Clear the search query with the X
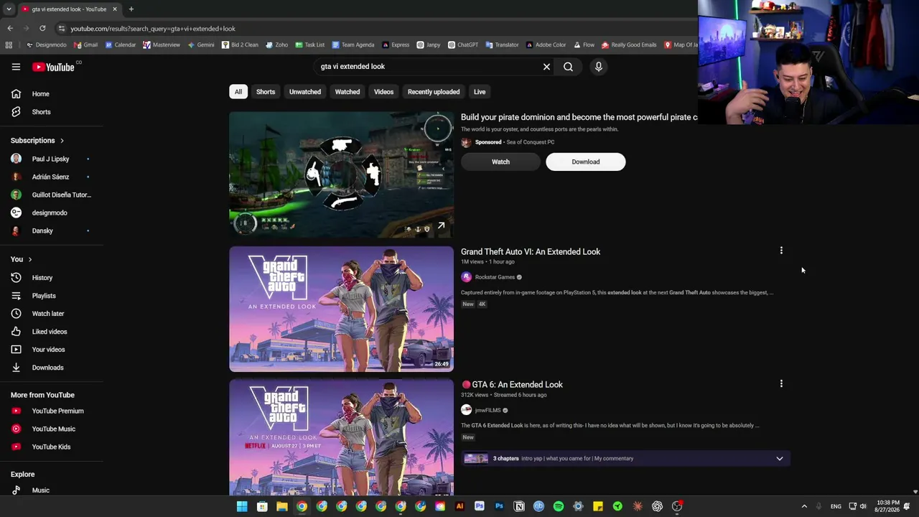 coord(546,67)
